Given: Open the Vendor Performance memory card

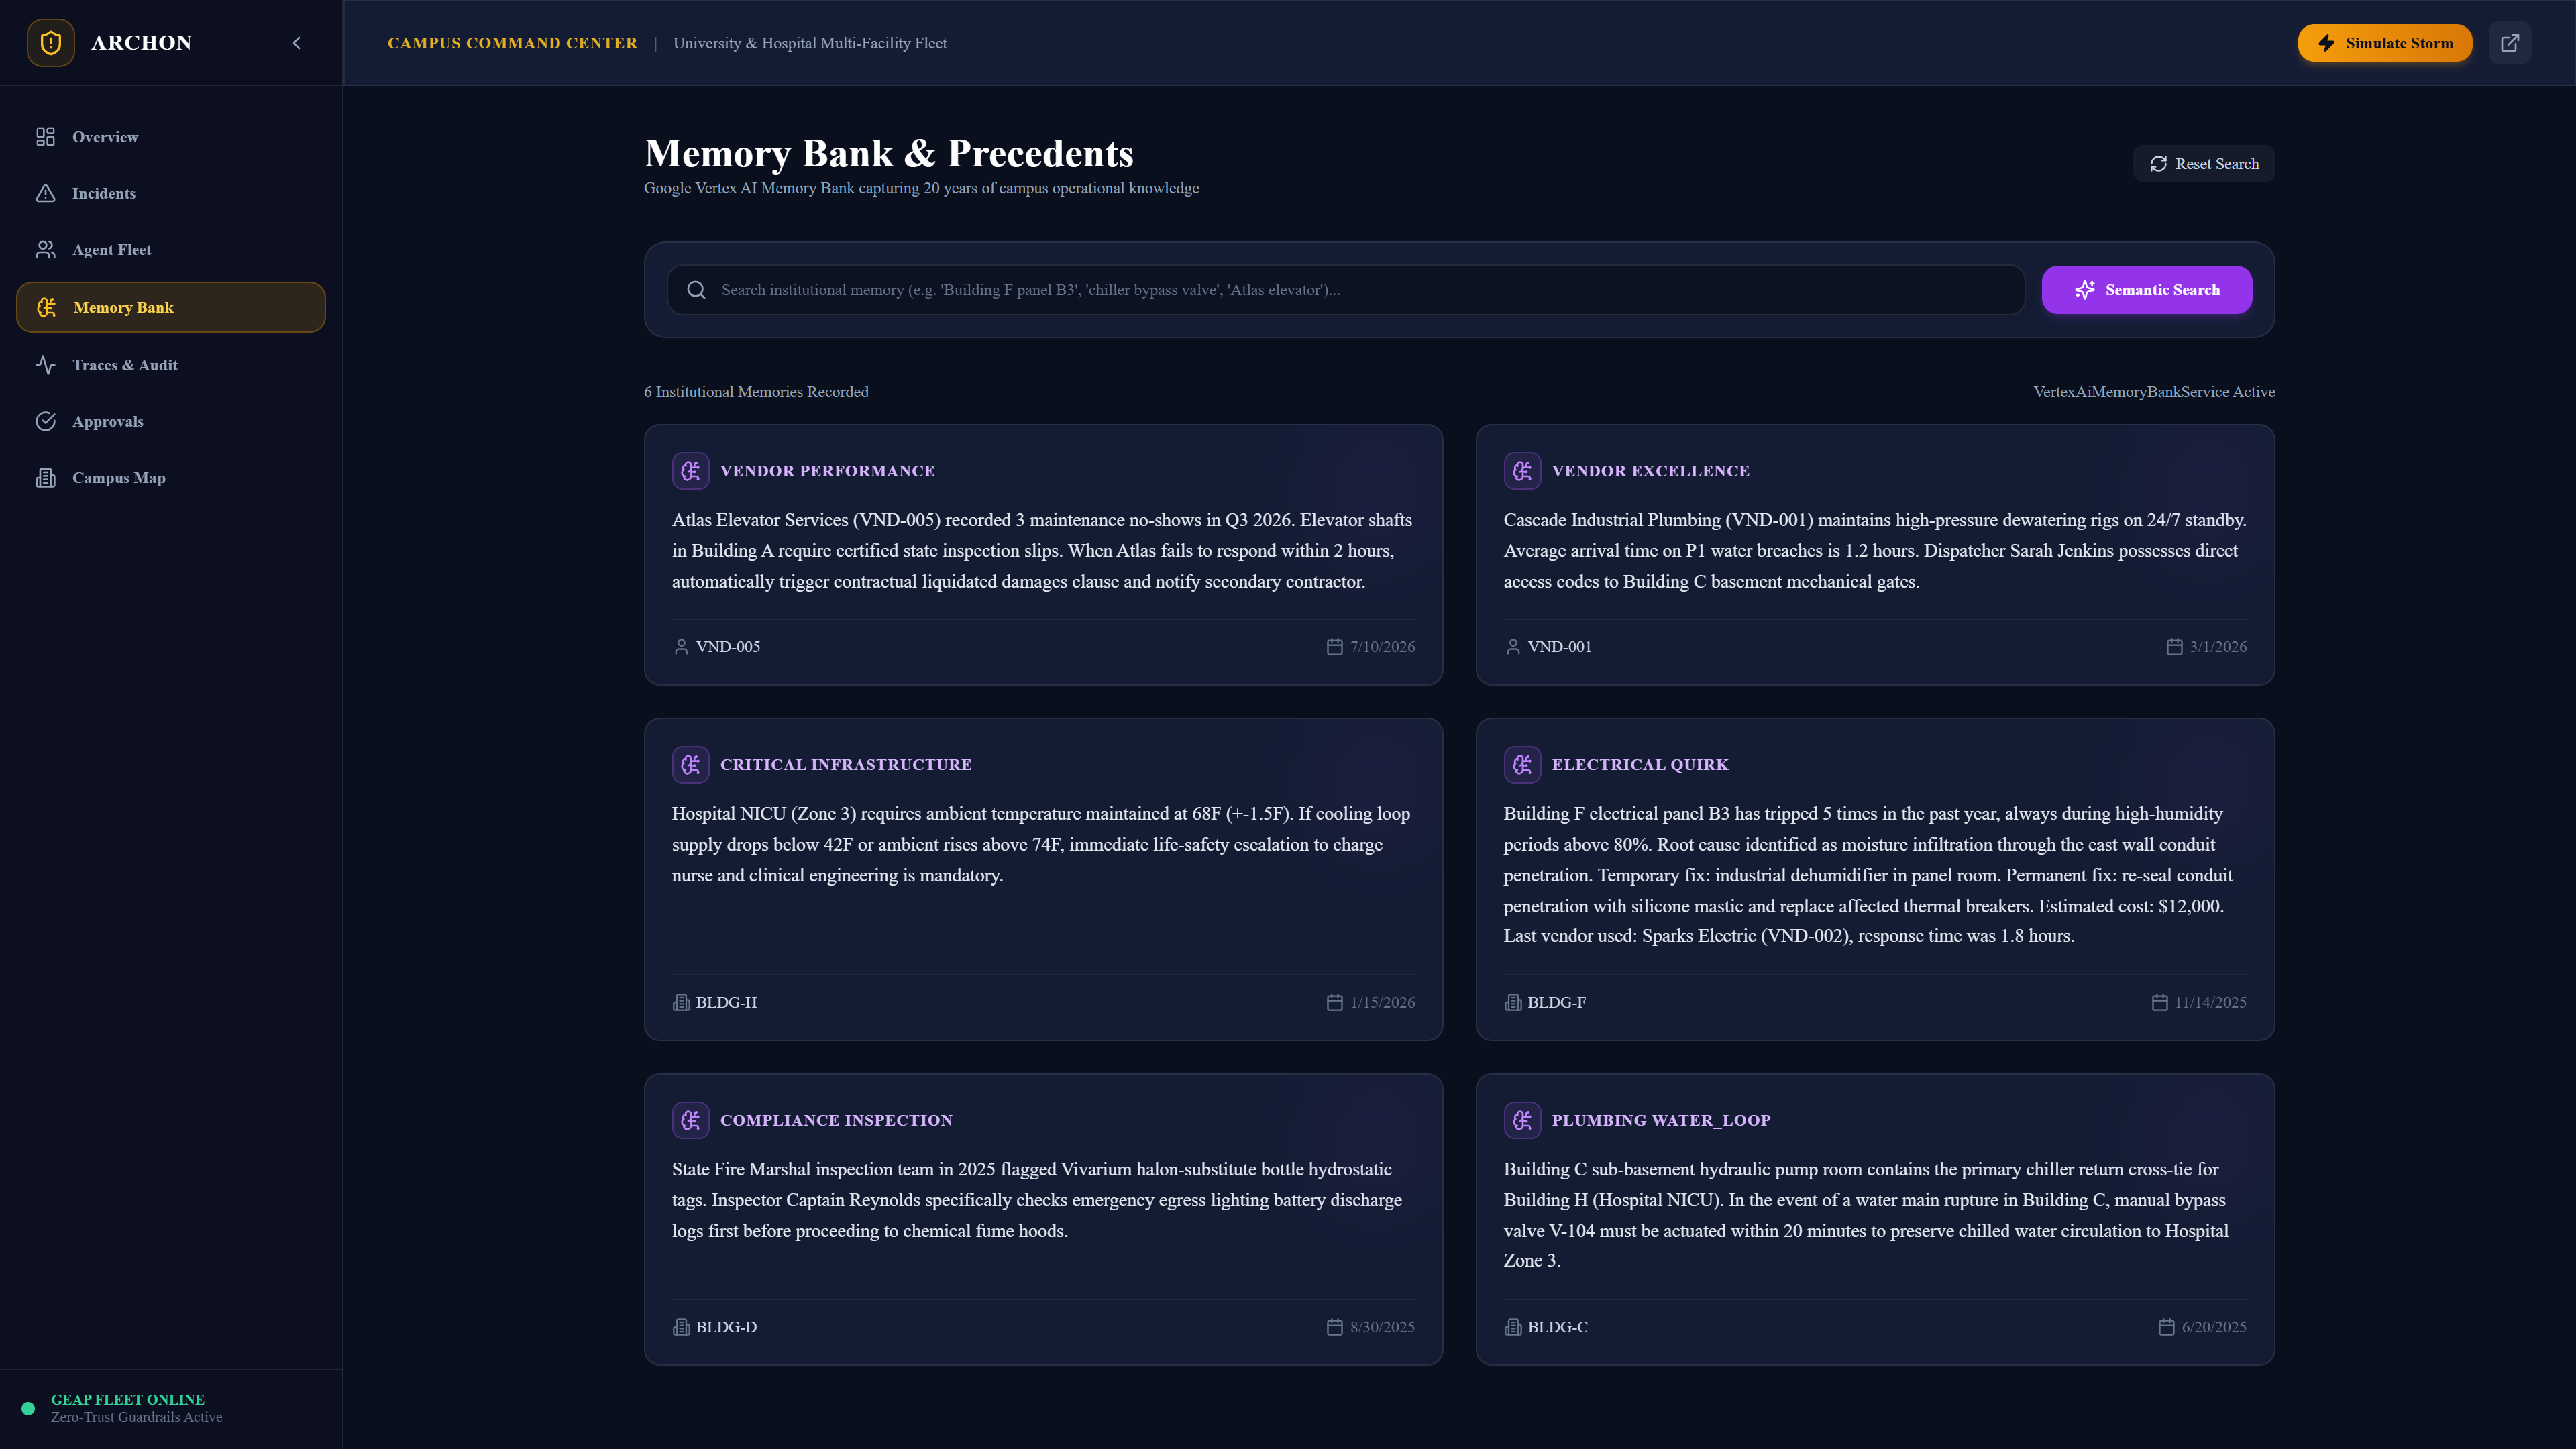Looking at the screenshot, I should (x=1043, y=555).
